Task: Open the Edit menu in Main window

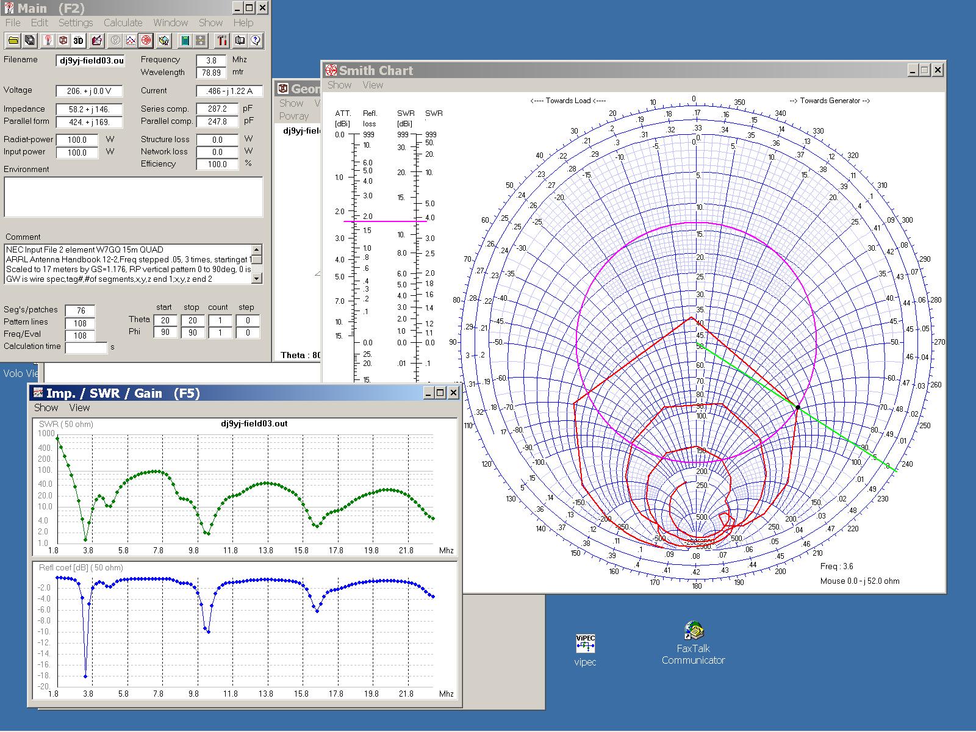Action: tap(39, 23)
